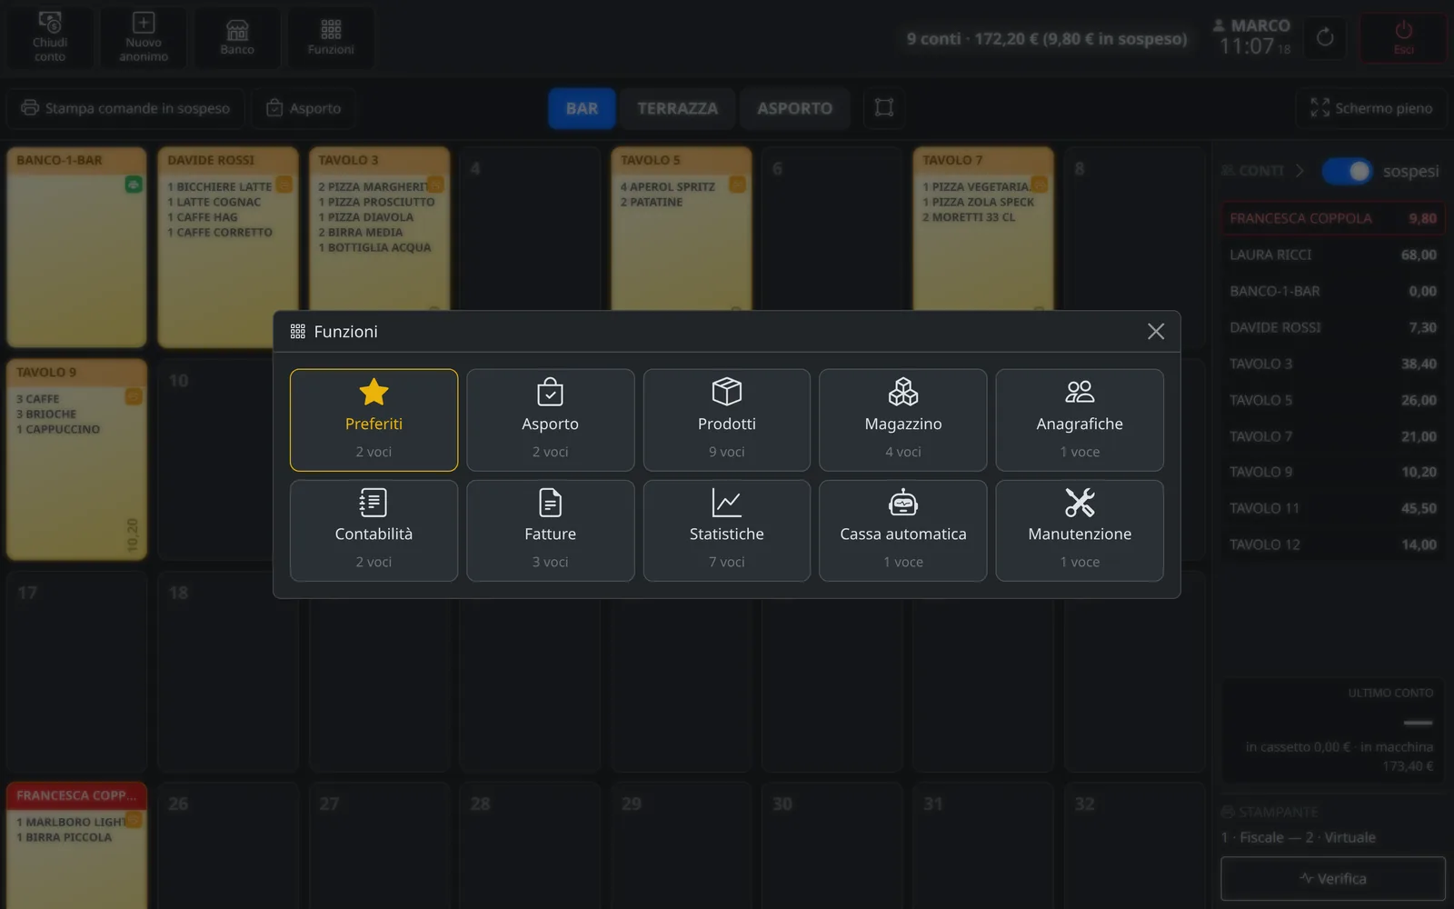Click the refresh icon next to clock
Screen dimensions: 1454x909
pyautogui.click(x=1325, y=37)
